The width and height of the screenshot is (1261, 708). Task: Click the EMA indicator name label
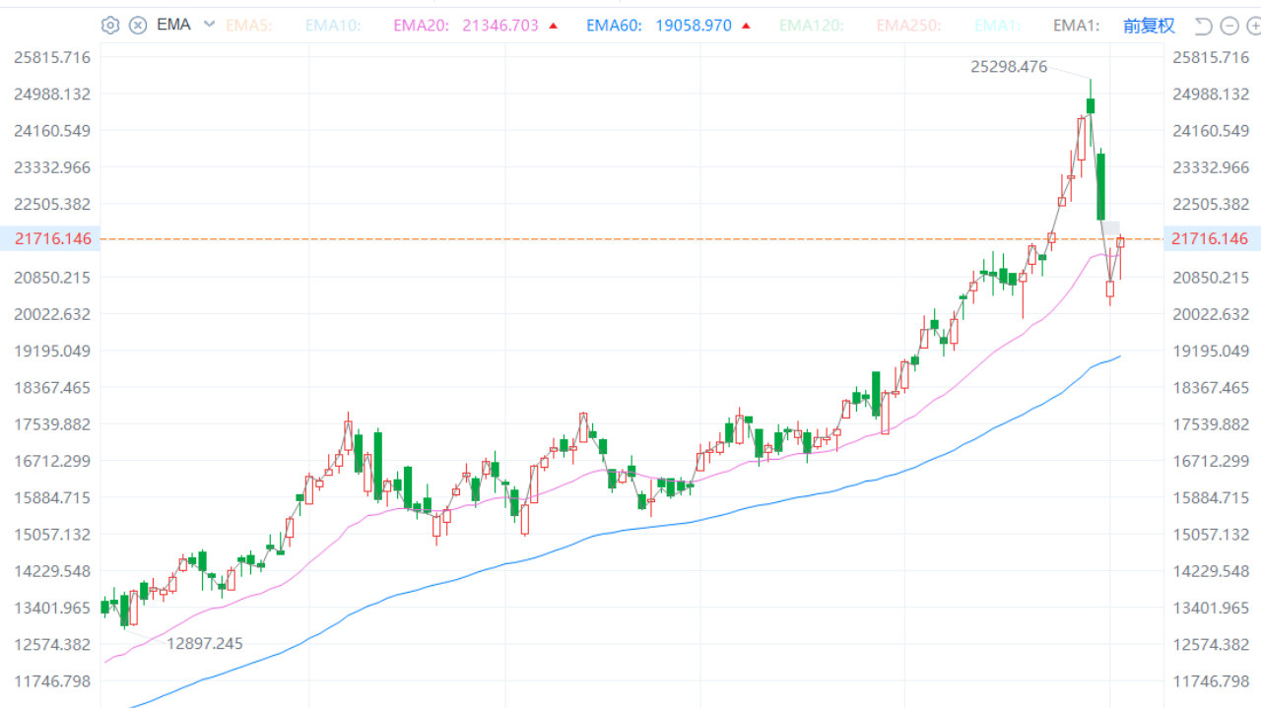click(x=174, y=26)
